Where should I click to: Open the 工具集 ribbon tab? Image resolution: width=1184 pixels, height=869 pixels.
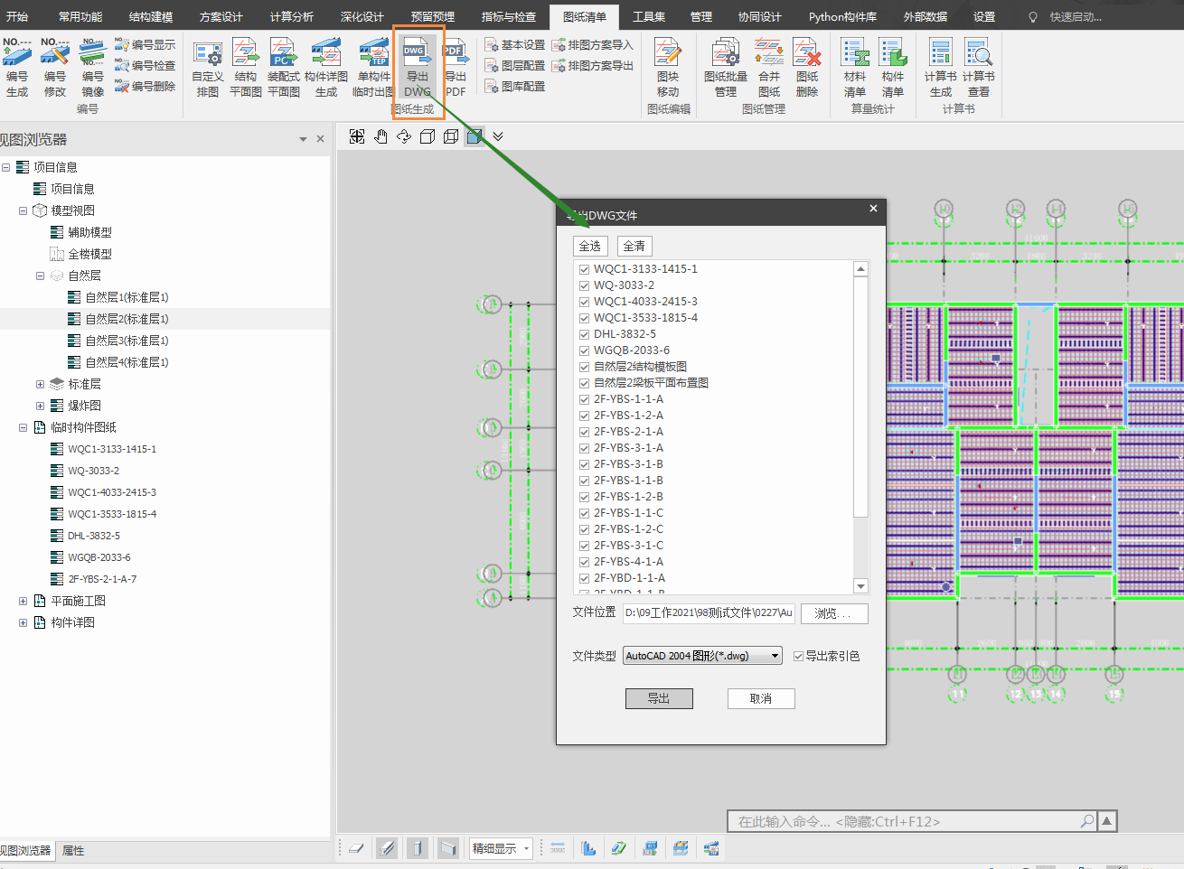pyautogui.click(x=649, y=17)
